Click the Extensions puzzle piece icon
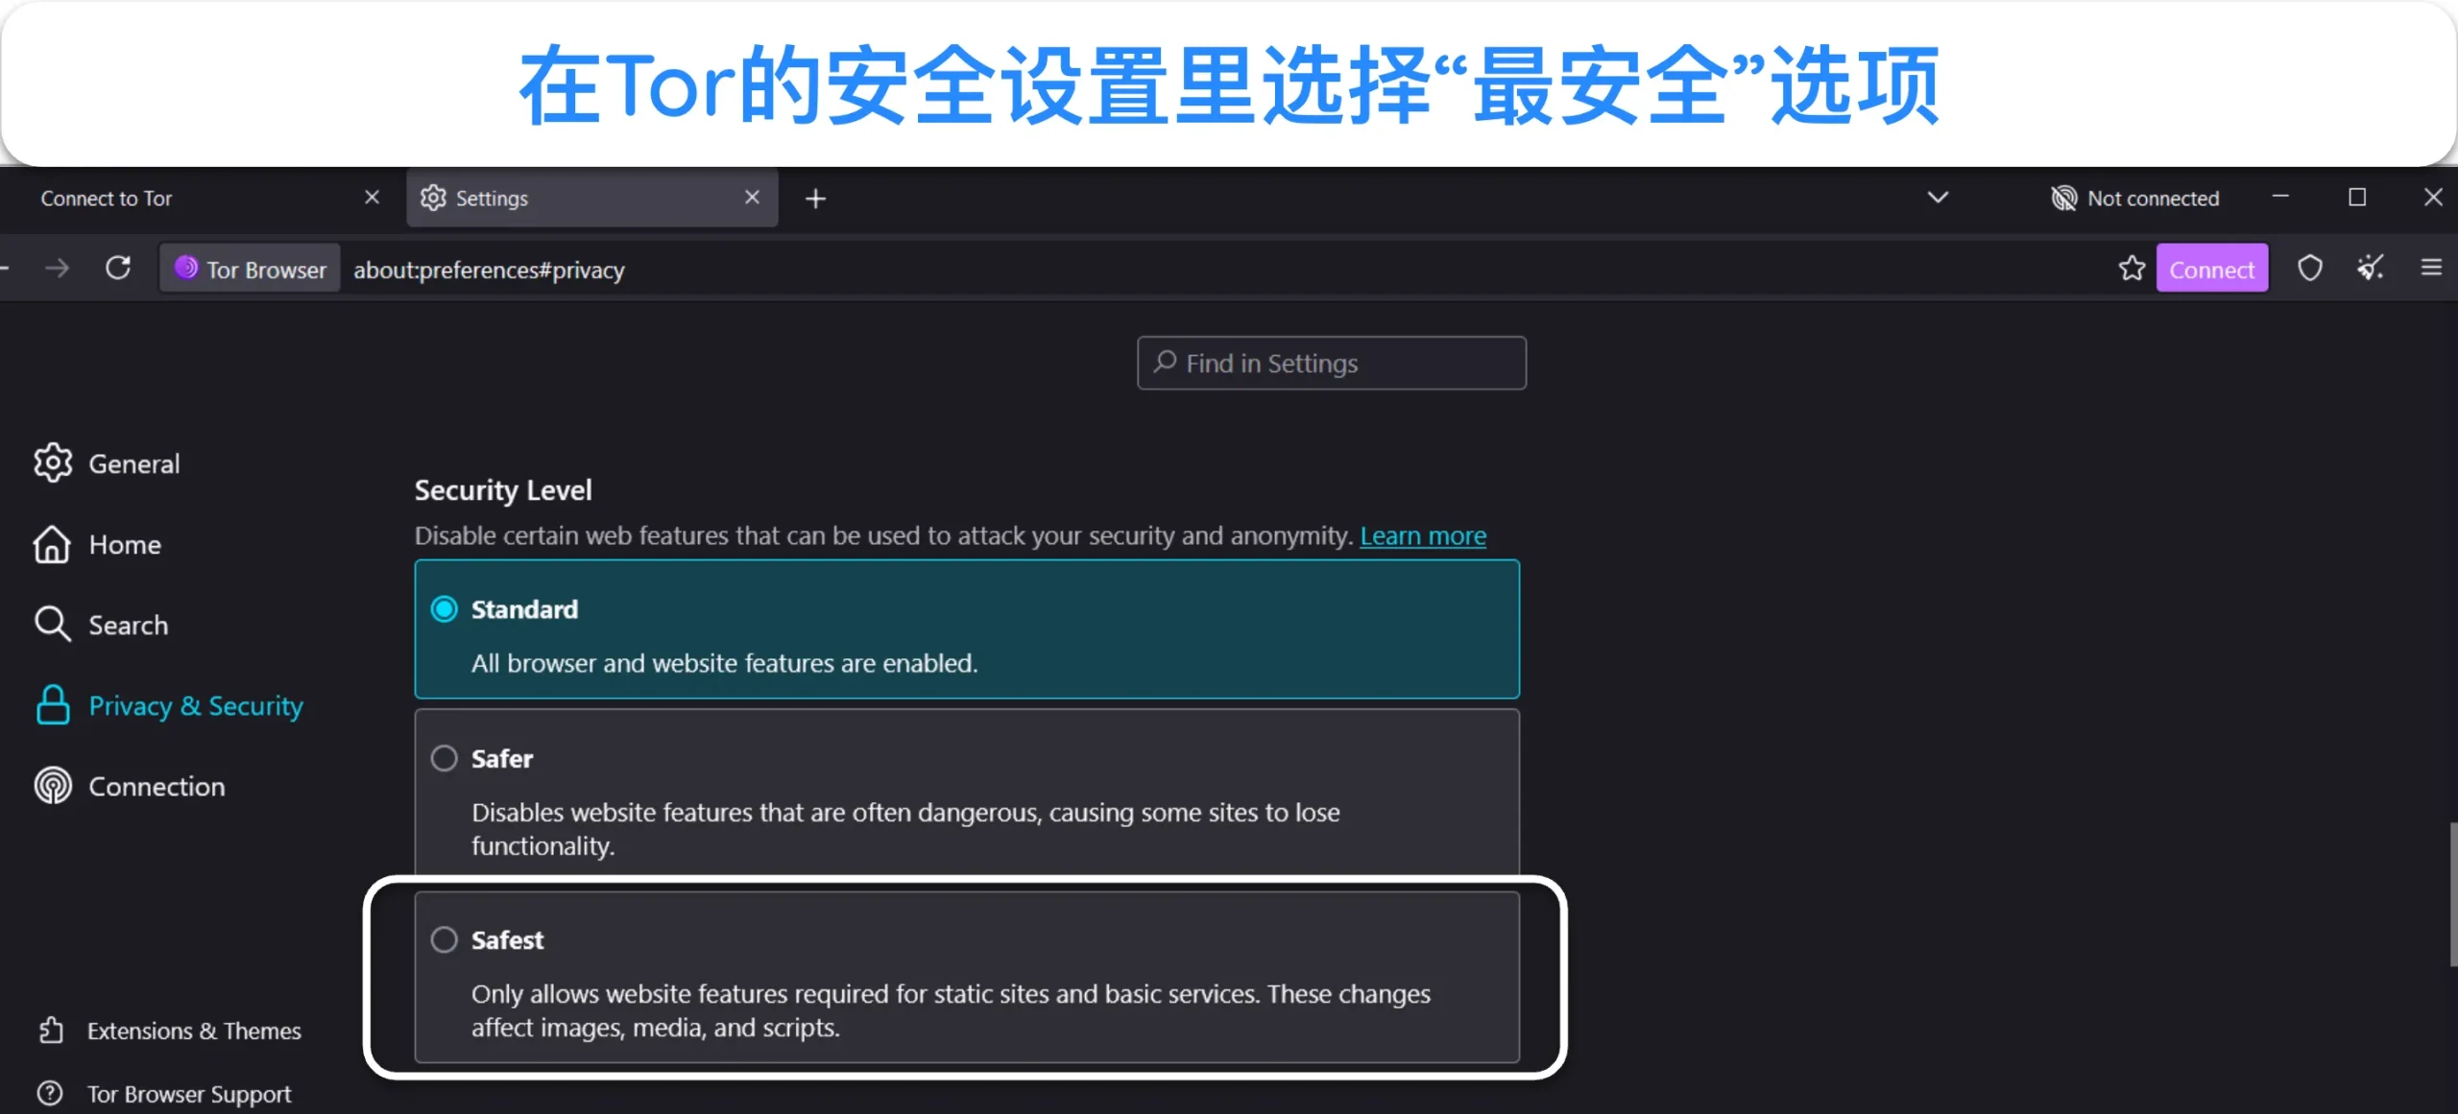 coord(51,1031)
